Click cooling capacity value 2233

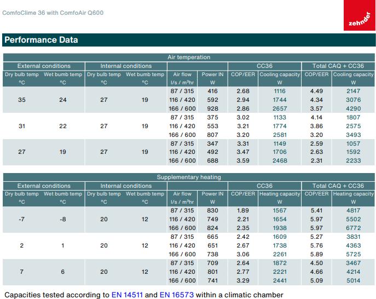tap(353, 160)
